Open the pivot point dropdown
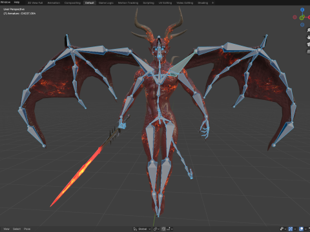This screenshot has width=310, height=232. tap(156, 229)
